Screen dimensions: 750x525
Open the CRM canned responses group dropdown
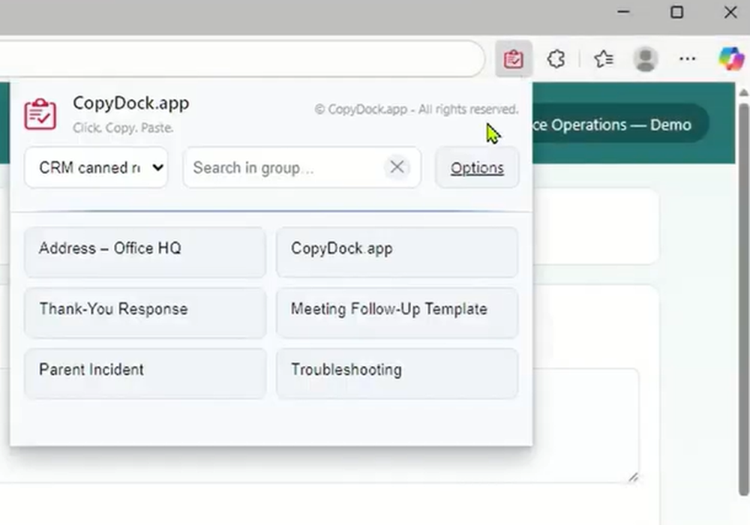(95, 167)
